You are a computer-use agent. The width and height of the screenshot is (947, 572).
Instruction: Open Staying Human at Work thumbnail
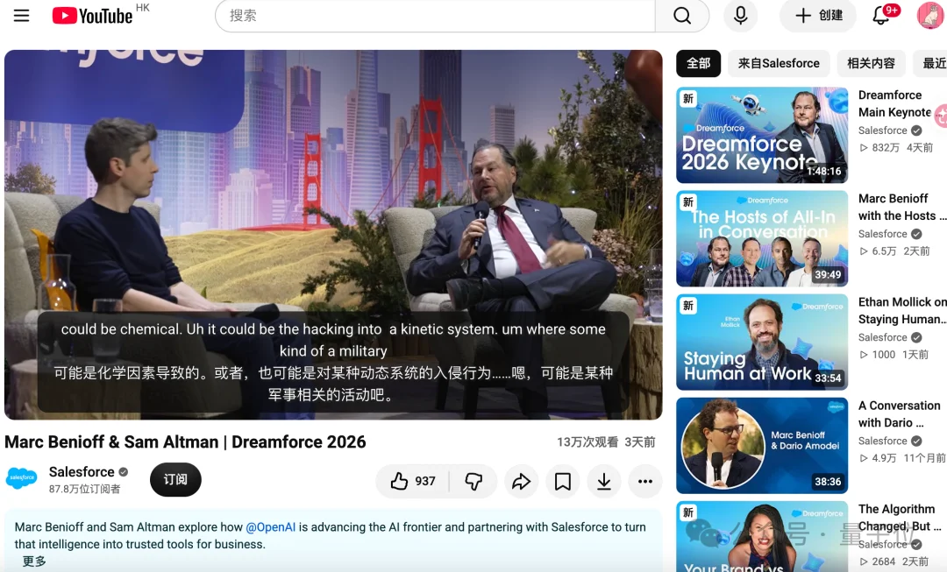pyautogui.click(x=762, y=342)
